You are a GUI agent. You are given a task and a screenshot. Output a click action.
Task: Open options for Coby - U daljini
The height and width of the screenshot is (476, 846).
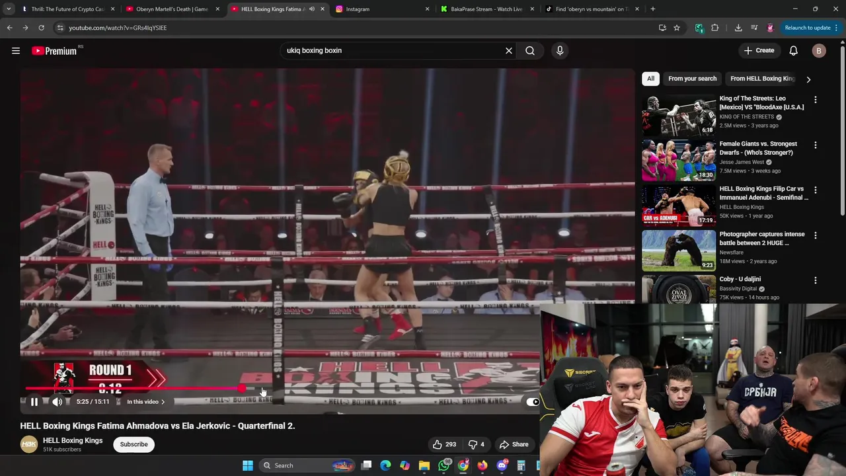pos(815,280)
